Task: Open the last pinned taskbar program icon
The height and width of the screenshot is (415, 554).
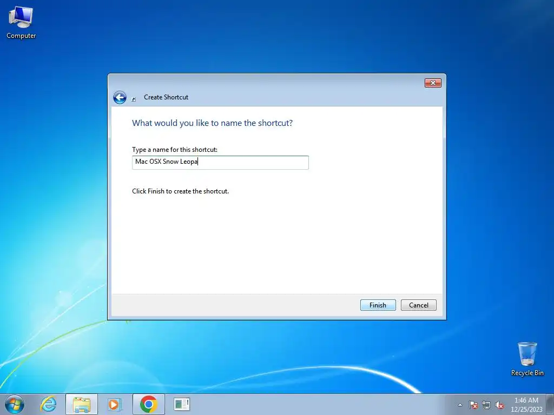Action: click(x=182, y=404)
